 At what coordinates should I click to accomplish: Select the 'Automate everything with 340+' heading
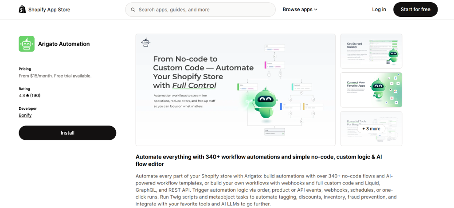tap(259, 160)
